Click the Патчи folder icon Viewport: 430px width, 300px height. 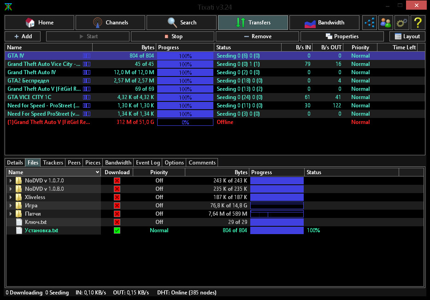[x=18, y=214]
